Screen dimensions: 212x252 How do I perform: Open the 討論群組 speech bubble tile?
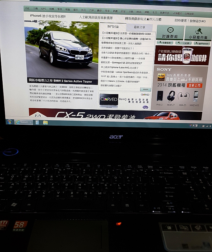[170, 33]
